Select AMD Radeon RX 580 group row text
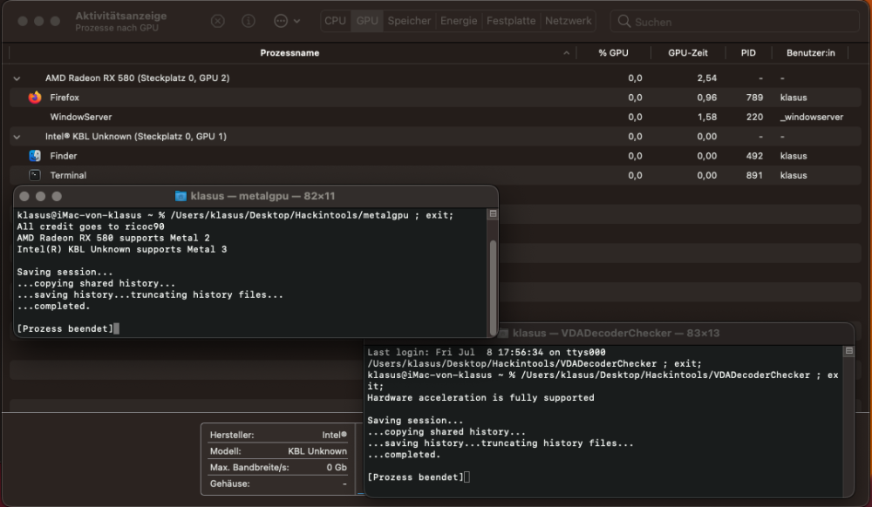This screenshot has height=507, width=872. tap(138, 78)
